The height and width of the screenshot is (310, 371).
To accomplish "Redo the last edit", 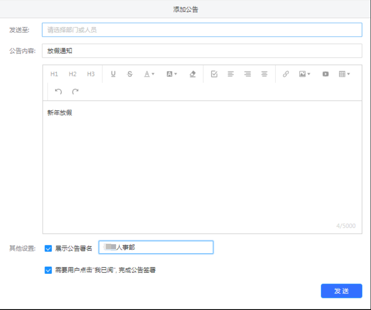I will [75, 91].
